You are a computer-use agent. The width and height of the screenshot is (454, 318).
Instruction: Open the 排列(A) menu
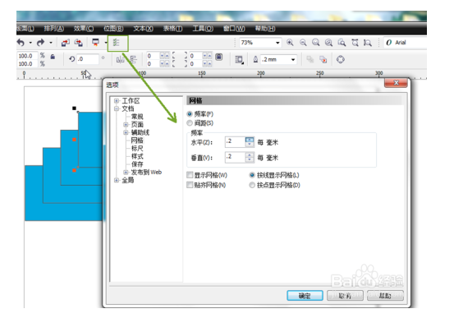tap(53, 29)
